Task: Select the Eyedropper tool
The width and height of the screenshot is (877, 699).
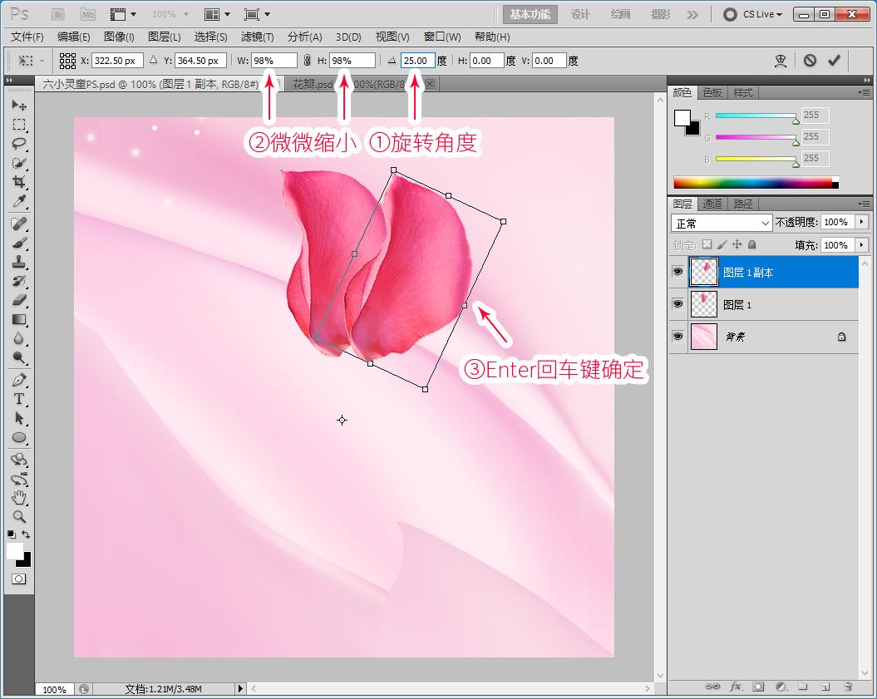Action: point(19,201)
